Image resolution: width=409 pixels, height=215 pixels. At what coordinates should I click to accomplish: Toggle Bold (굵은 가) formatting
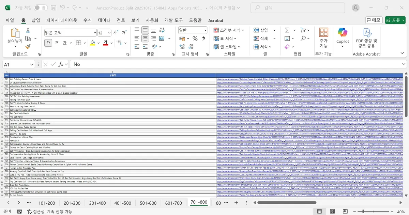(x=48, y=43)
